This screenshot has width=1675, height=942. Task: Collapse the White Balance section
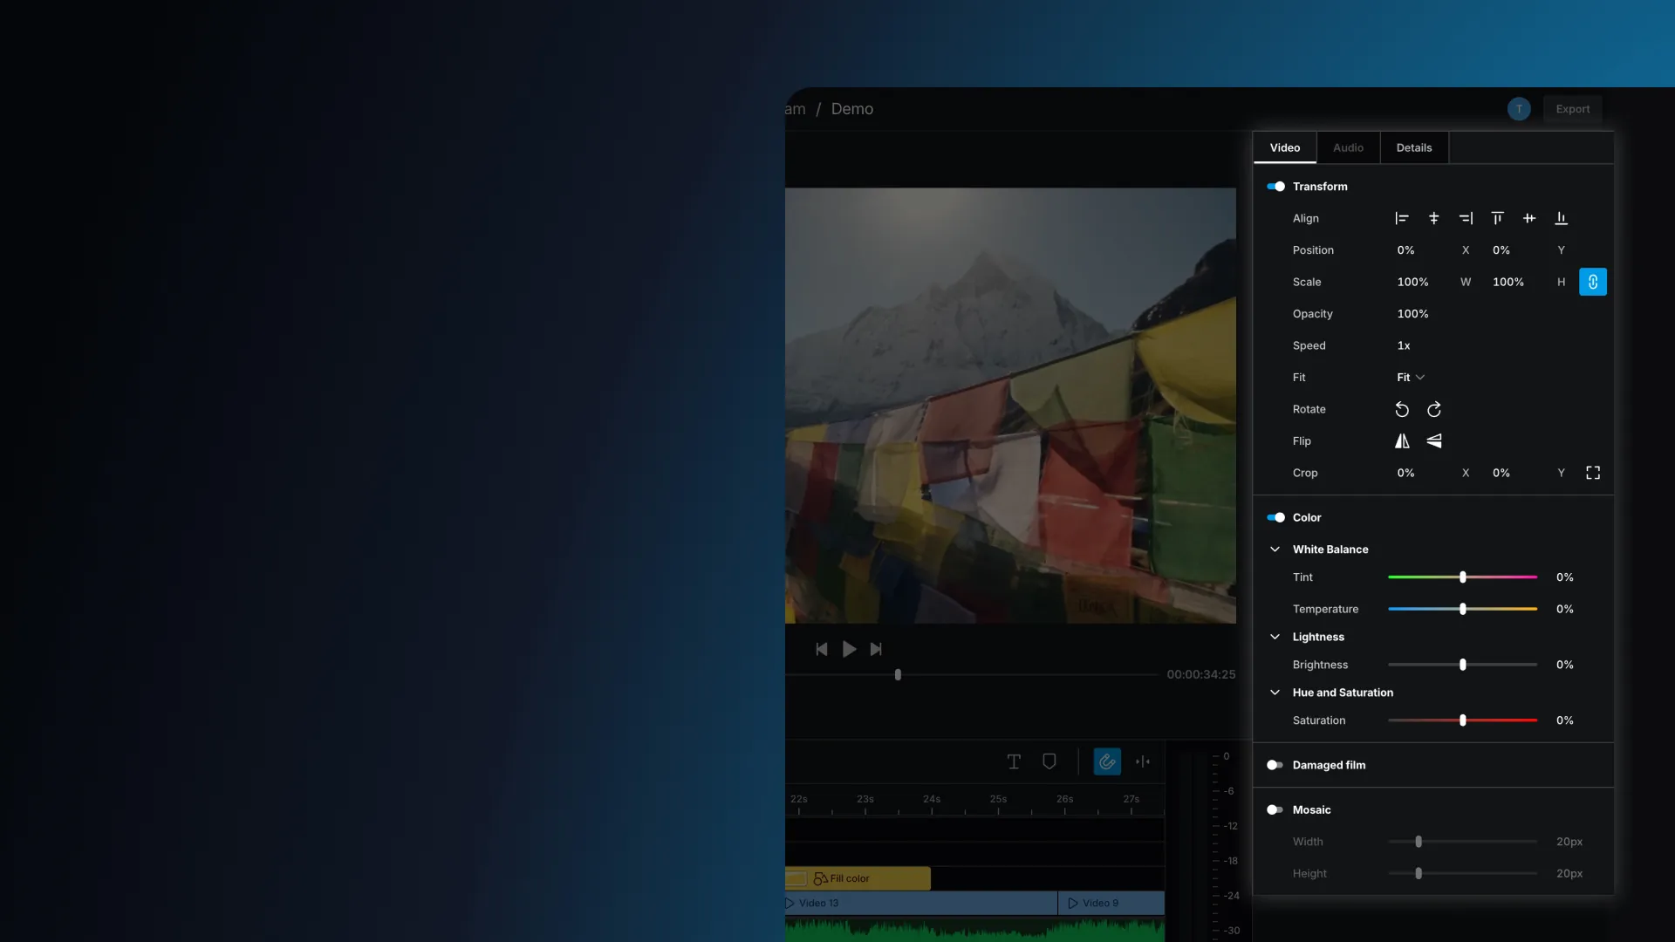point(1275,549)
